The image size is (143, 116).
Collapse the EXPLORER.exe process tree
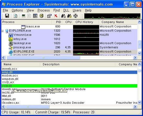pyautogui.click(x=2, y=31)
